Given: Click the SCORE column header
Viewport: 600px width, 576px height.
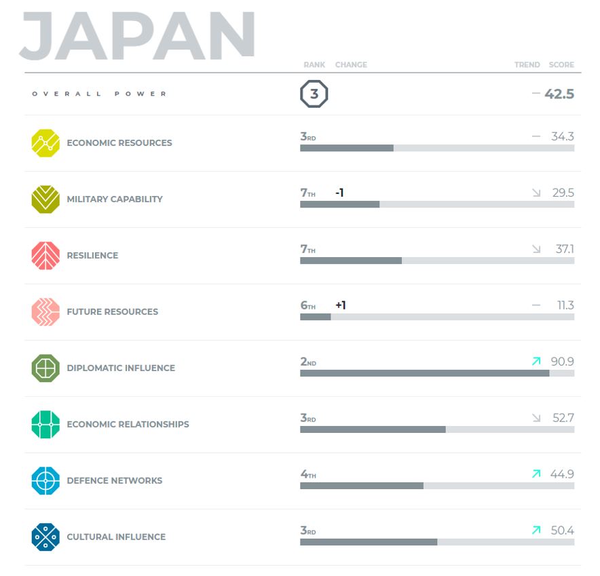Looking at the screenshot, I should (x=561, y=64).
